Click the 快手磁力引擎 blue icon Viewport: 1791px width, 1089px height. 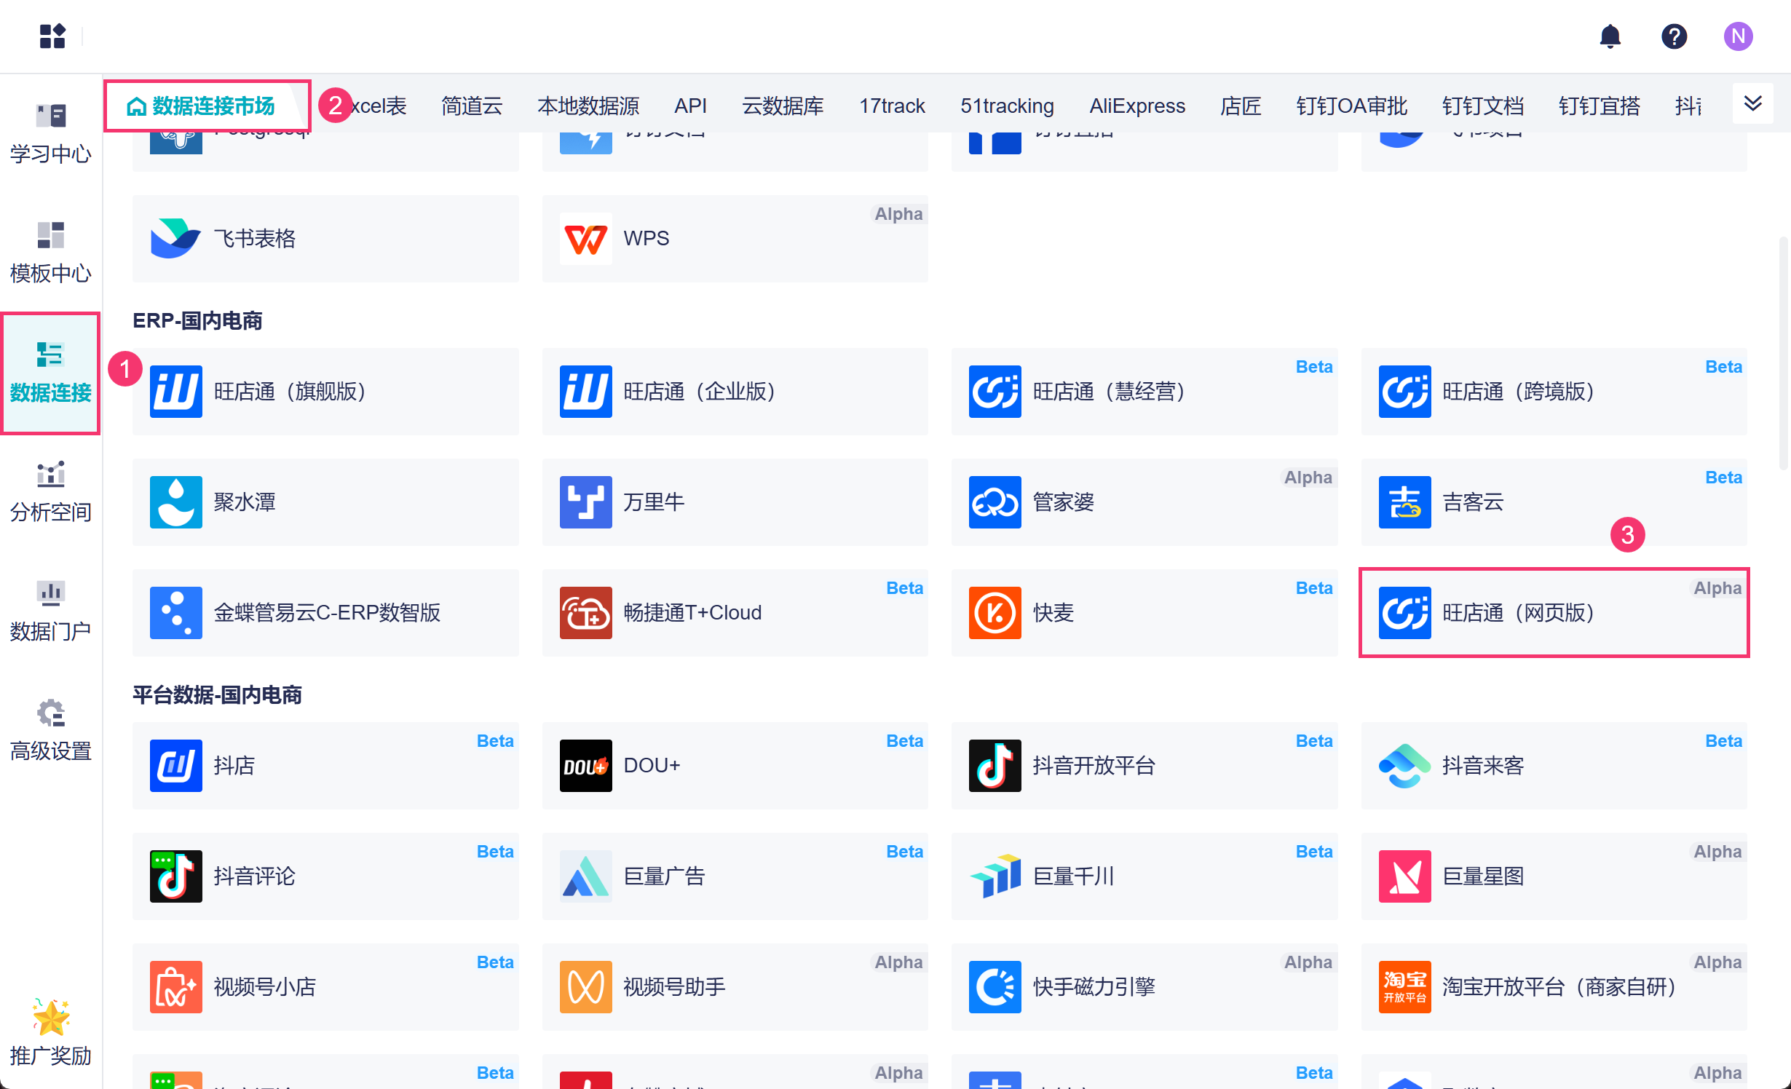995,987
